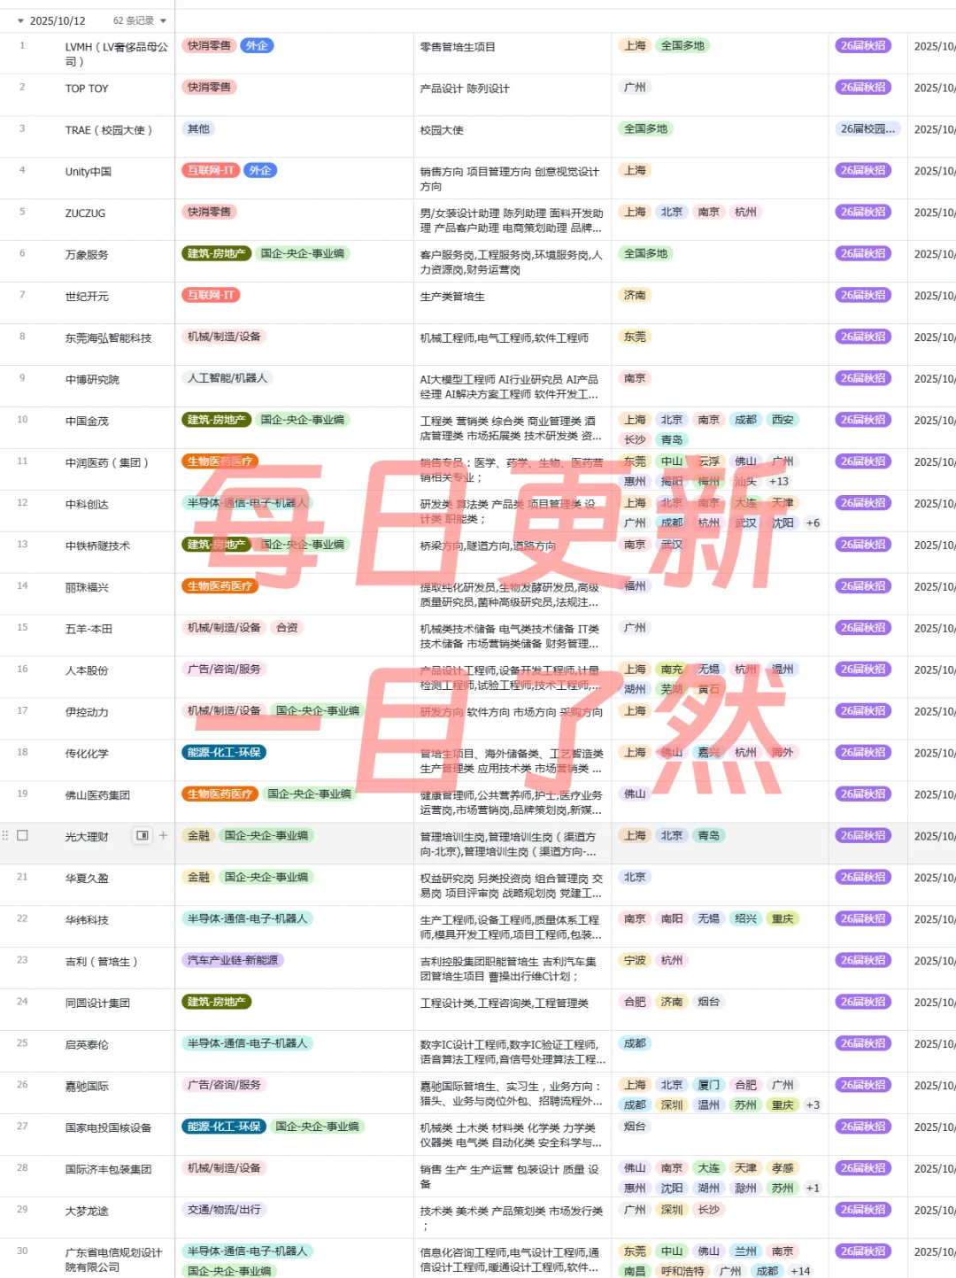
Task: Click the 烟台 city tag on the 同圆设计集团 row
Action: point(708,1002)
